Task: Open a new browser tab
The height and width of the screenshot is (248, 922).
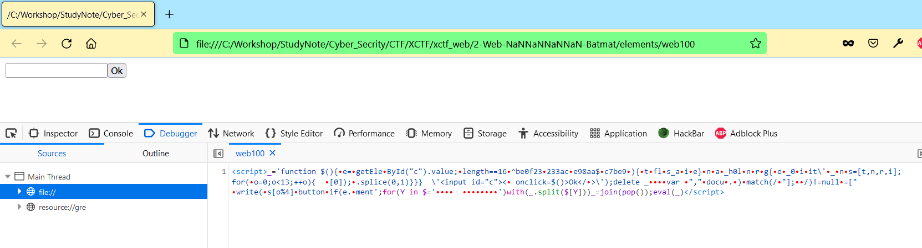Action: click(x=170, y=14)
